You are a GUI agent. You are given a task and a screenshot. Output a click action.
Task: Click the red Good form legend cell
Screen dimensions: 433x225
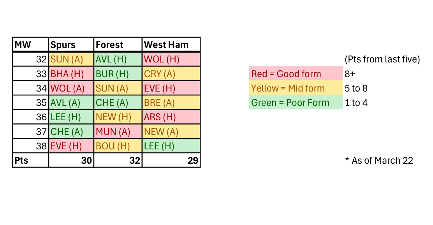click(296, 74)
